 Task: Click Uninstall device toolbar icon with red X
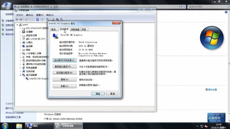(x=57, y=20)
